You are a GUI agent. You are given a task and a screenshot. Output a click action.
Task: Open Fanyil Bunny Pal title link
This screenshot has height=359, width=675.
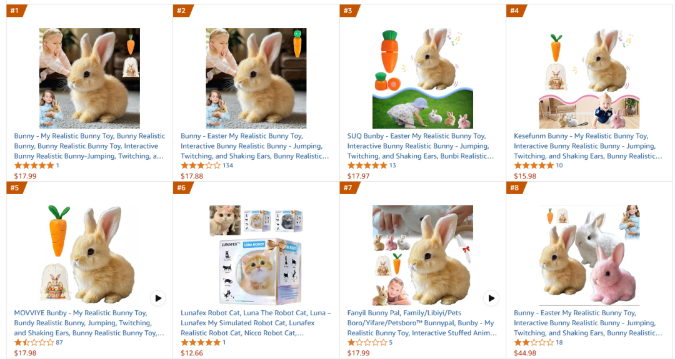(x=422, y=323)
